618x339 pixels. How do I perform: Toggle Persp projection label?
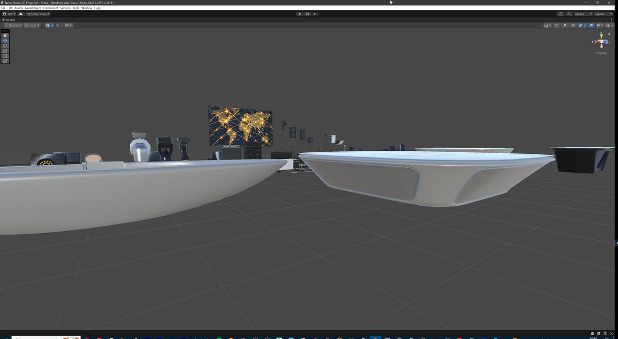[602, 53]
